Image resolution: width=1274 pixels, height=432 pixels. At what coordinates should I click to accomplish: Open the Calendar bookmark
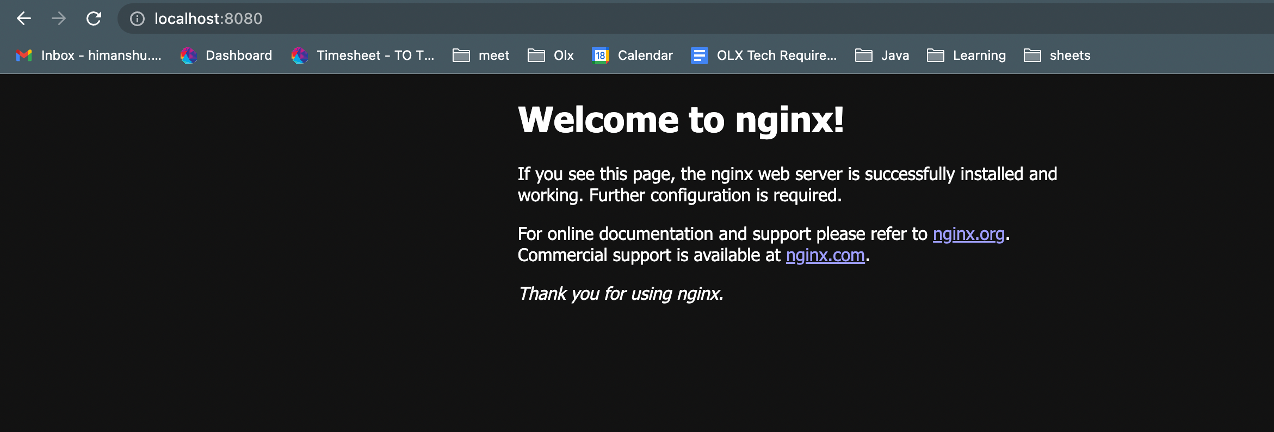click(633, 55)
